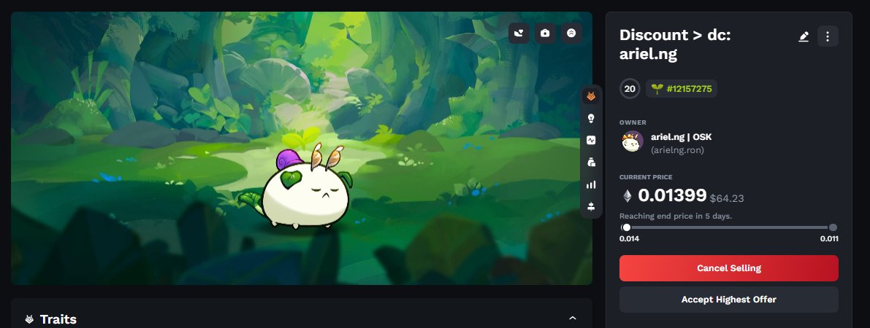870x328 pixels.
Task: Click the bottle/potion icon in the side strip
Action: 591,163
